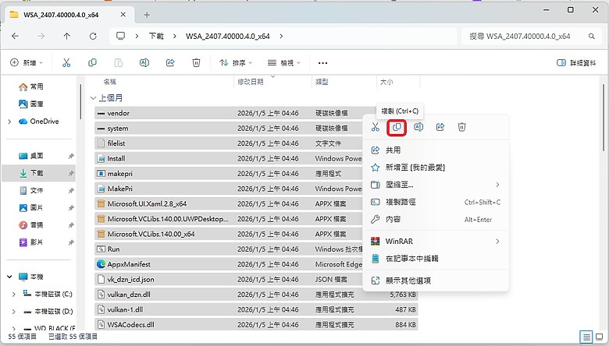The height and width of the screenshot is (346, 609).
Task: Open the 新增 dropdown
Action: pos(27,63)
